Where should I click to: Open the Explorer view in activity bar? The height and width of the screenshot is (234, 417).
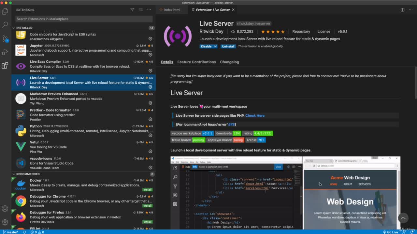click(5, 11)
